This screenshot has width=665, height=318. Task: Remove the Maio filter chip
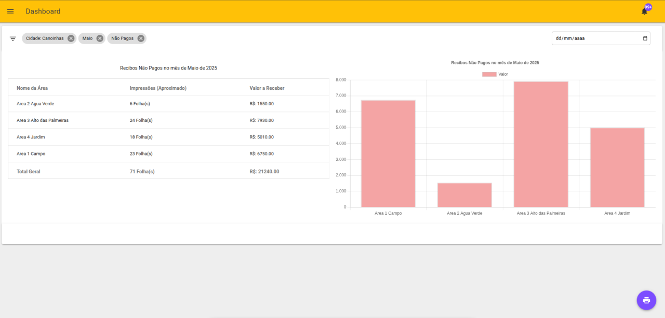tap(100, 38)
